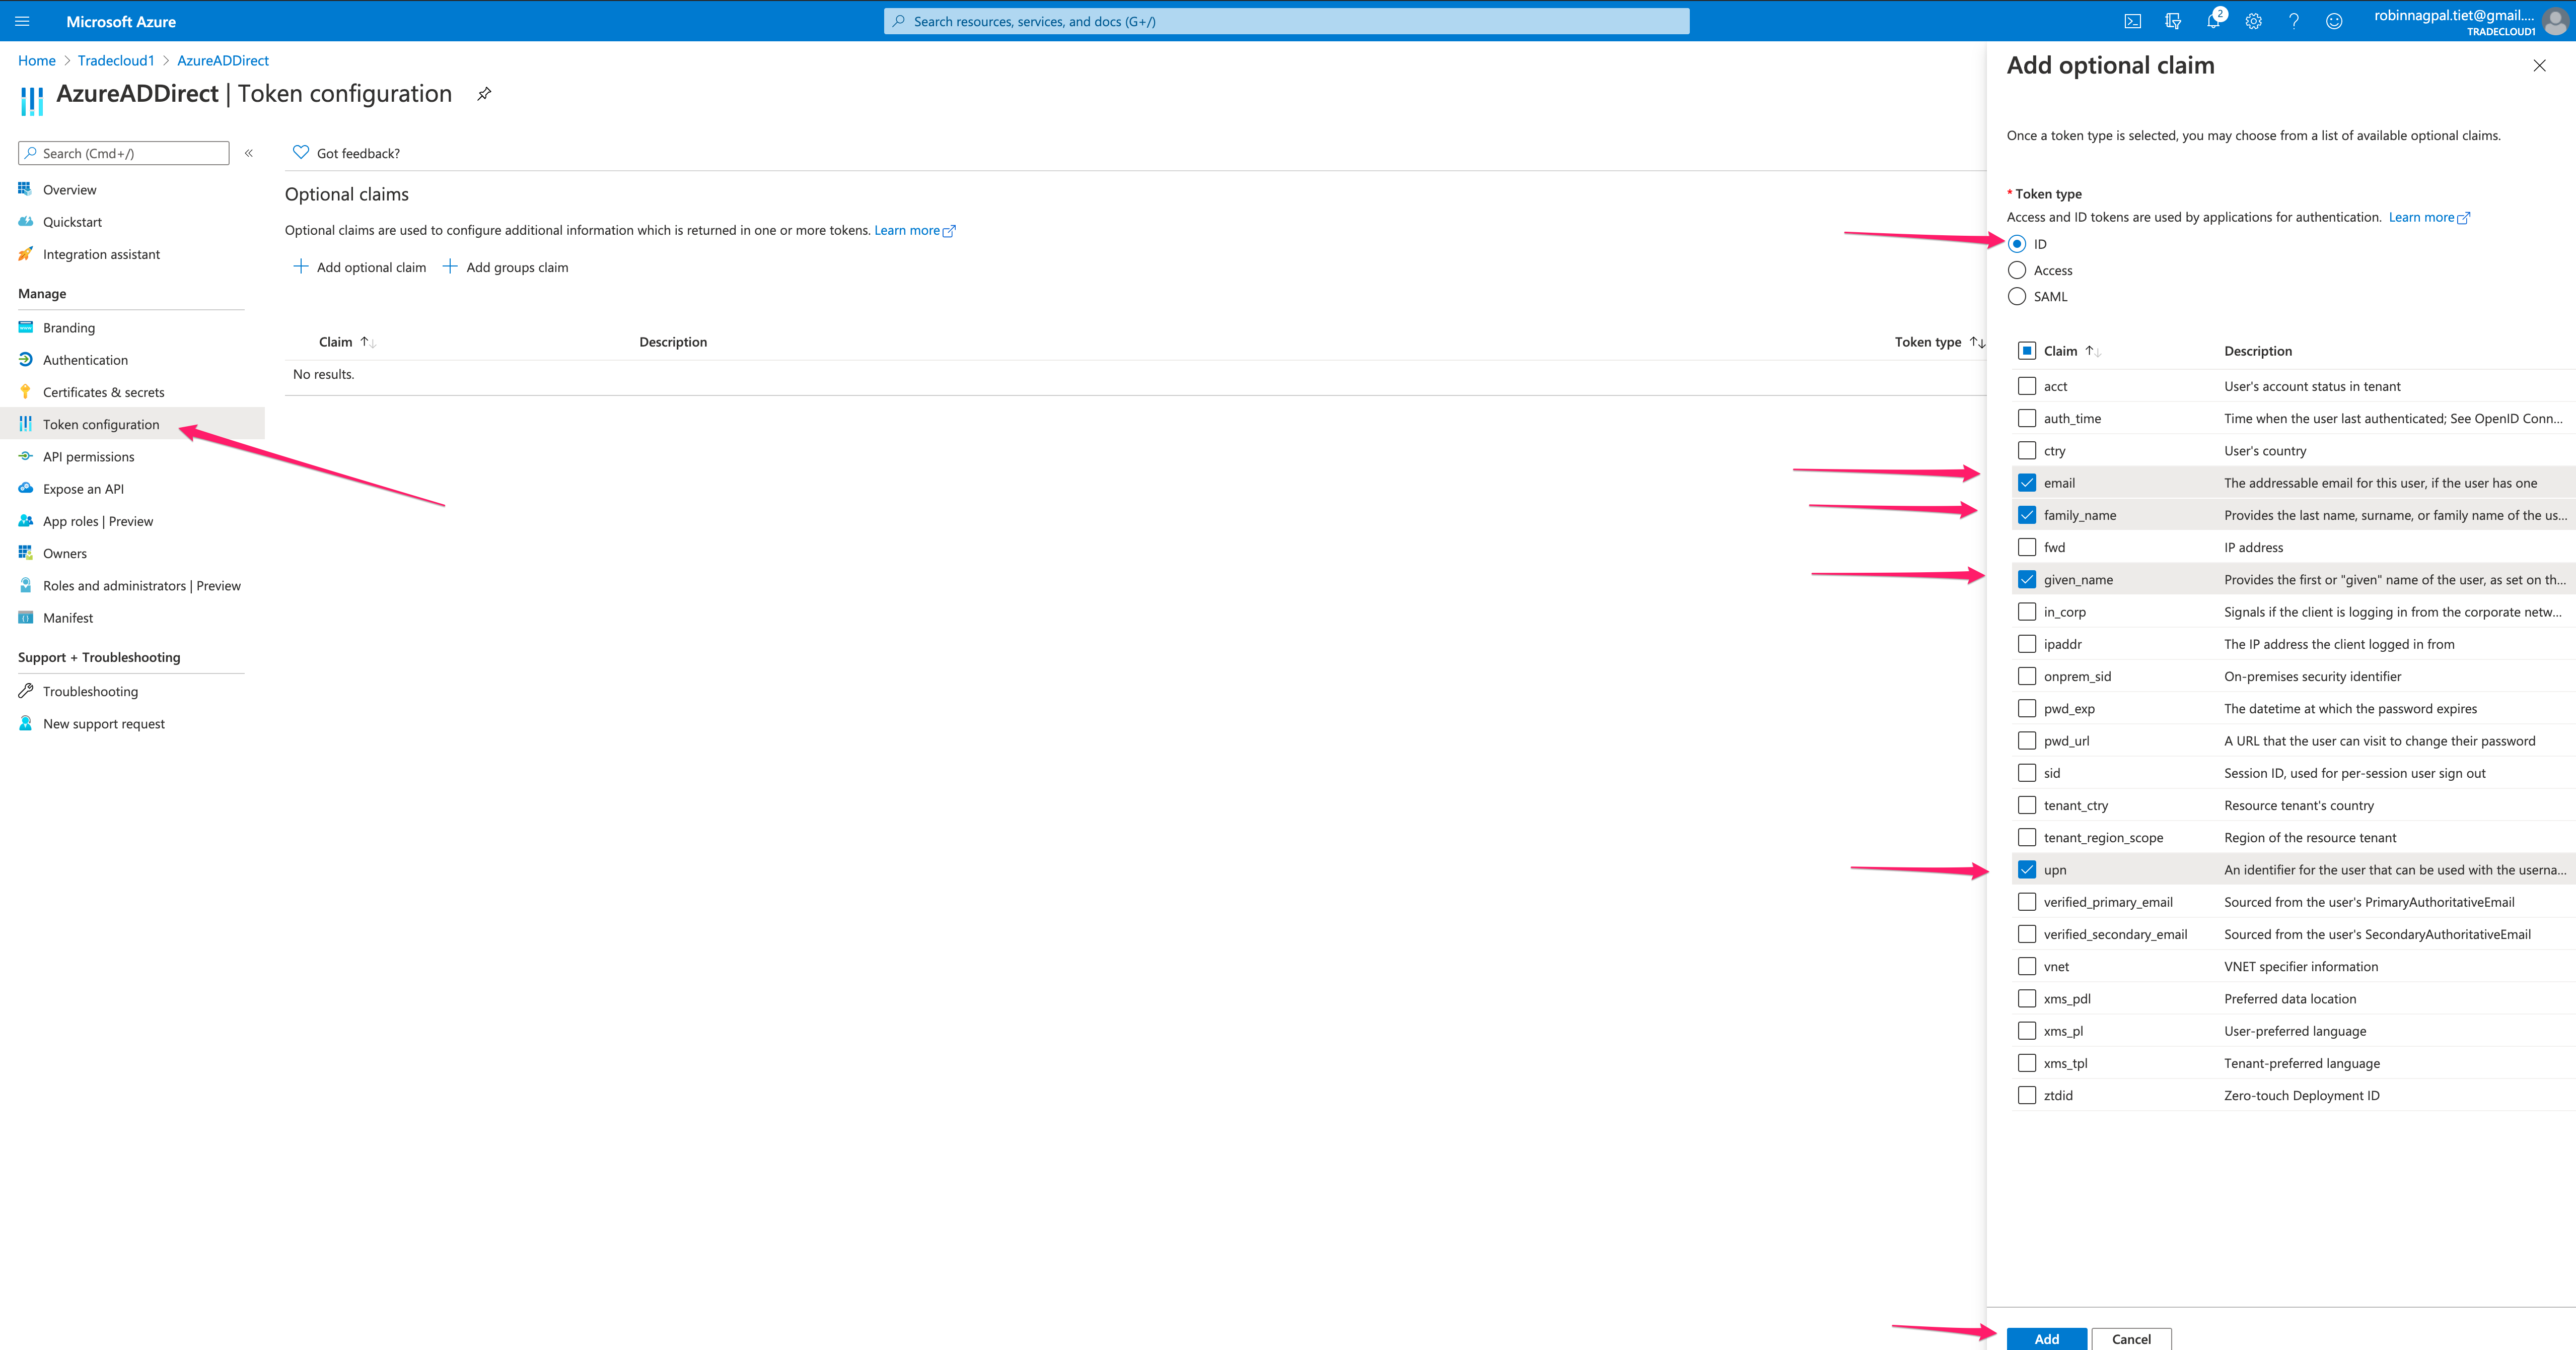Select the ID token type radio
The height and width of the screenshot is (1350, 2576).
[x=2017, y=243]
